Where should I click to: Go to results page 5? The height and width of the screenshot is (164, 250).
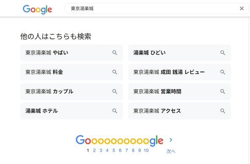click(114, 150)
